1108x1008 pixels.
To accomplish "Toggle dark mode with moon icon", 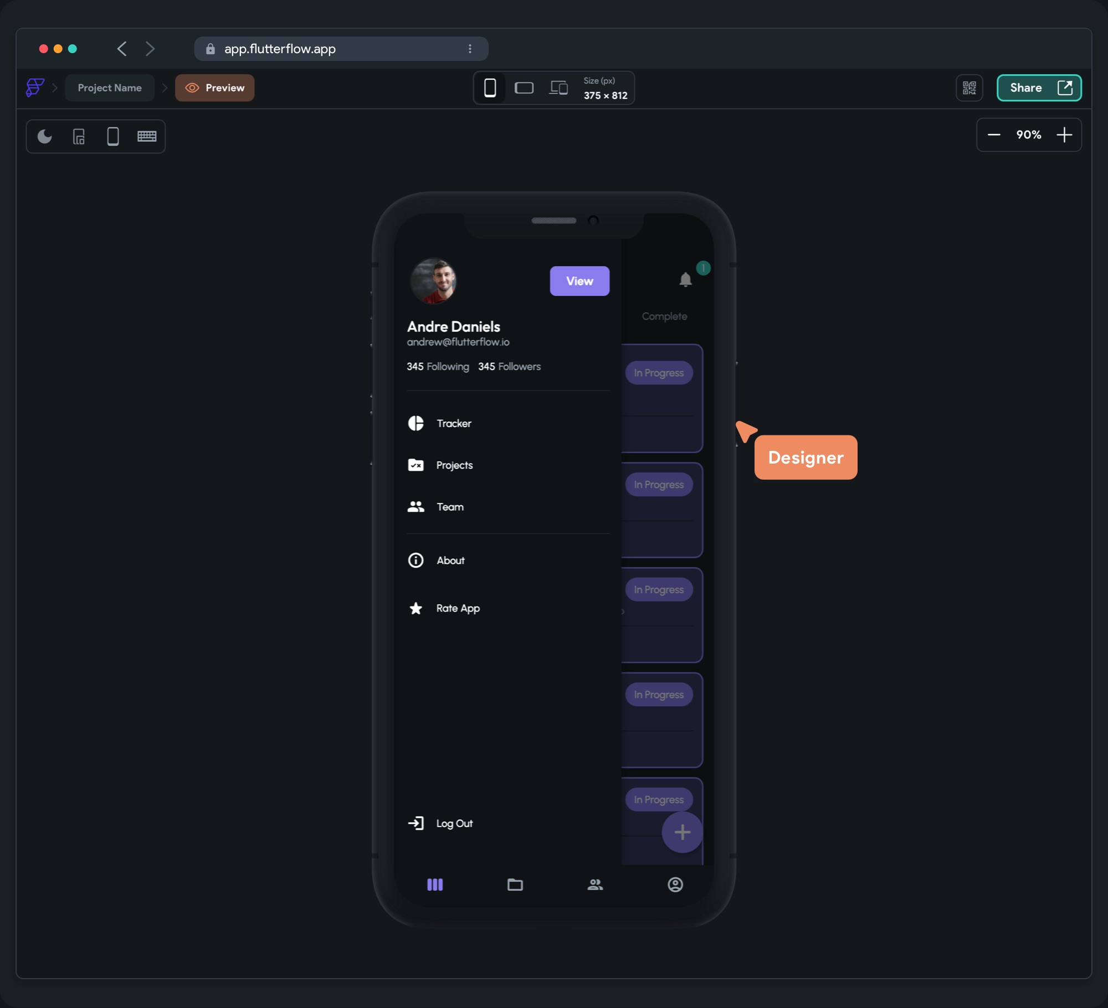I will [44, 136].
